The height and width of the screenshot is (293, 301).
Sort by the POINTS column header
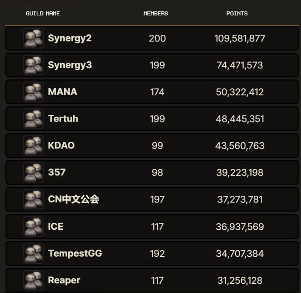(x=238, y=14)
